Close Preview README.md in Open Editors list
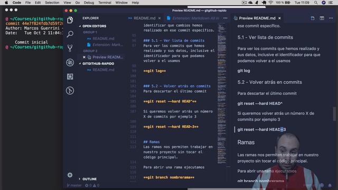Viewport: 338px width, 190px height. pyautogui.click(x=84, y=57)
